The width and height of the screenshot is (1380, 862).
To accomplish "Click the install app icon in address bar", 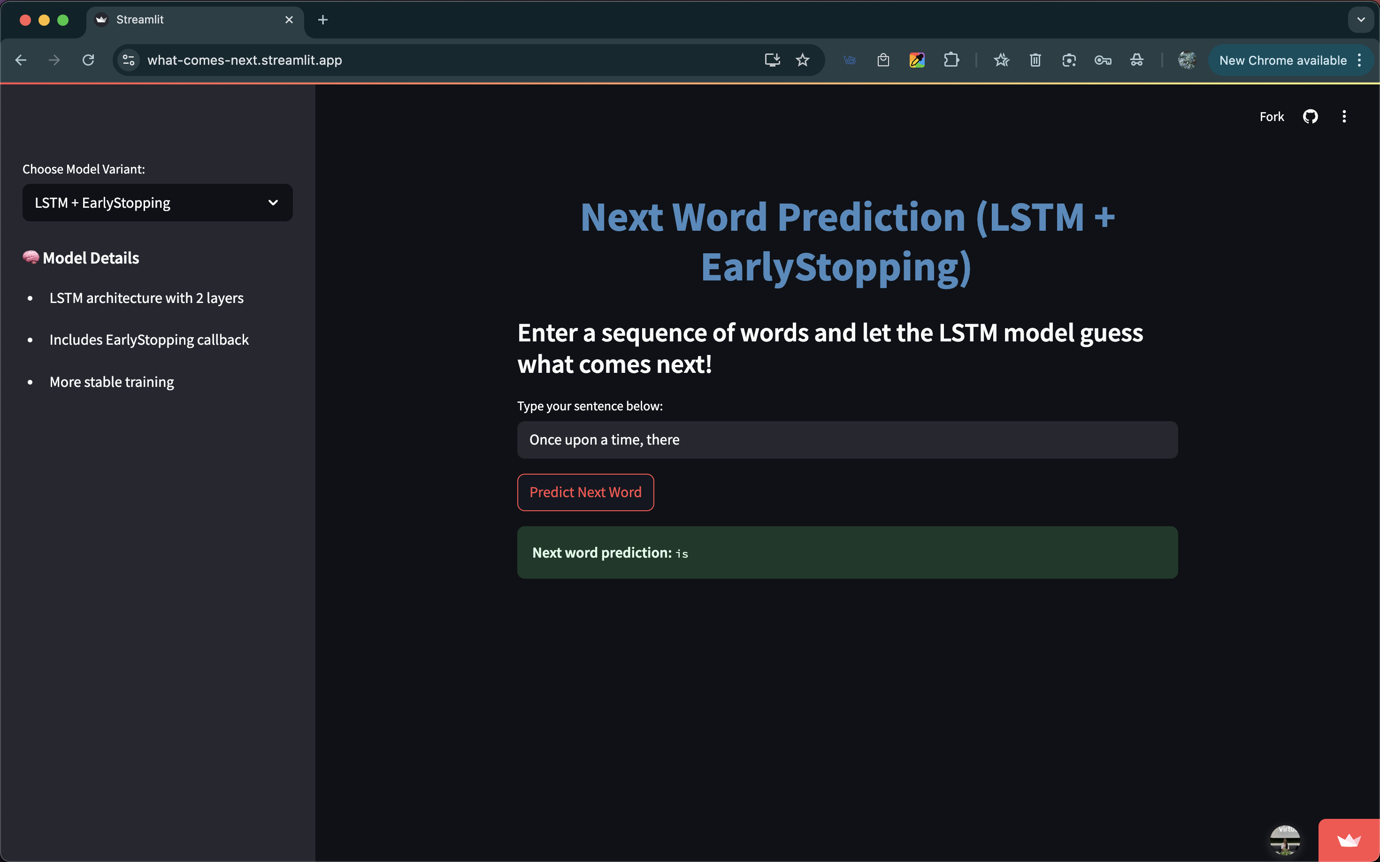I will coord(772,60).
